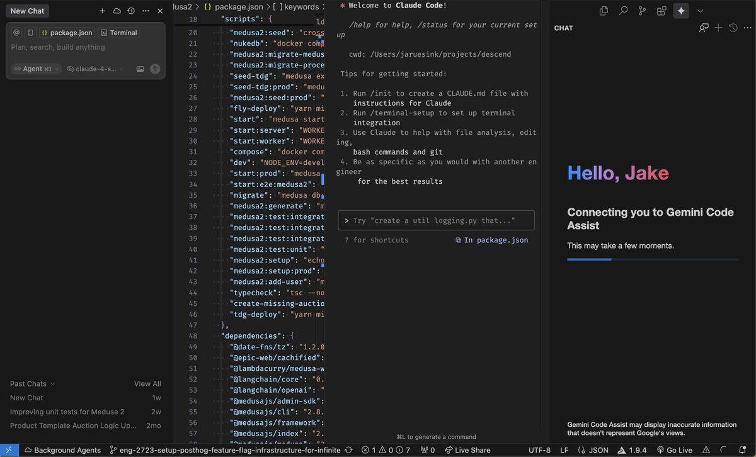Open the Explorer files icon in right sidebar
The width and height of the screenshot is (756, 457).
tap(604, 11)
